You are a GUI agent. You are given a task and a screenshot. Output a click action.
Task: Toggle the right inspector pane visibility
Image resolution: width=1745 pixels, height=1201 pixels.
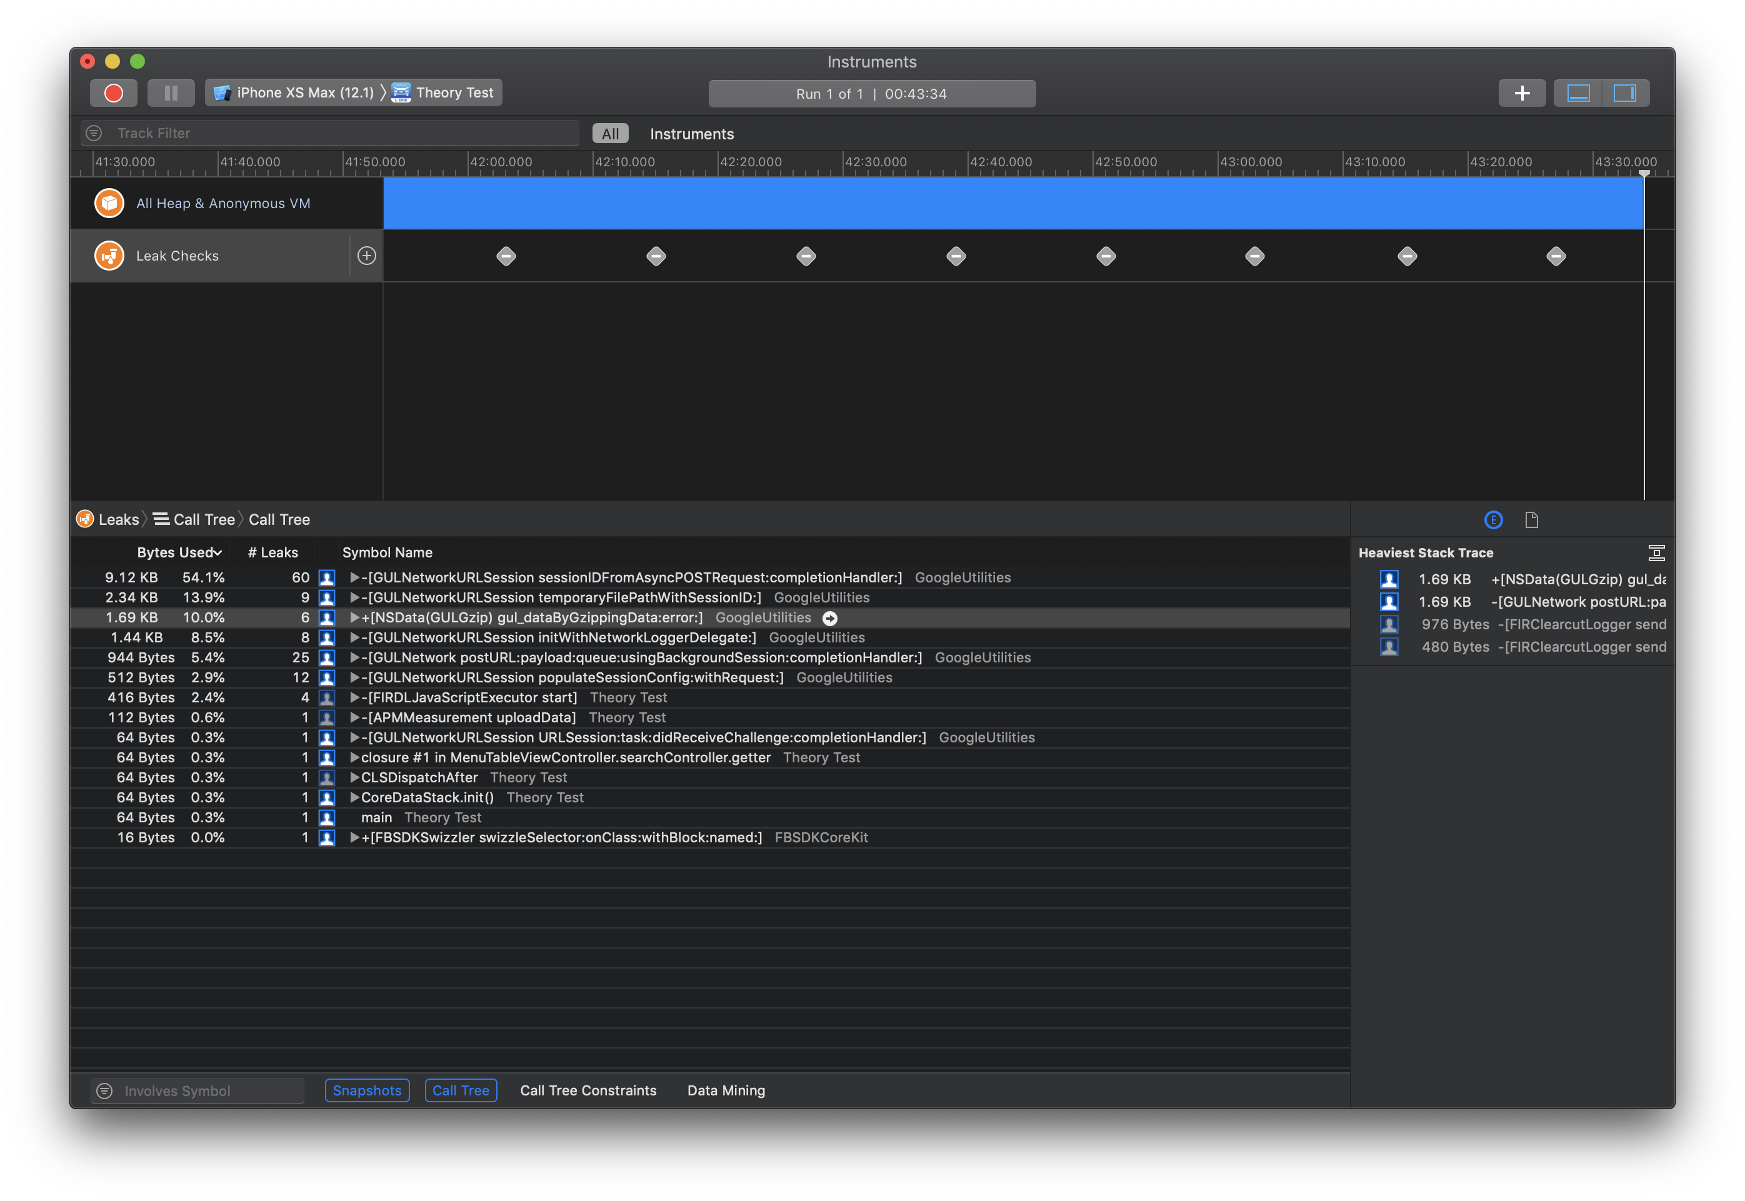click(1626, 92)
